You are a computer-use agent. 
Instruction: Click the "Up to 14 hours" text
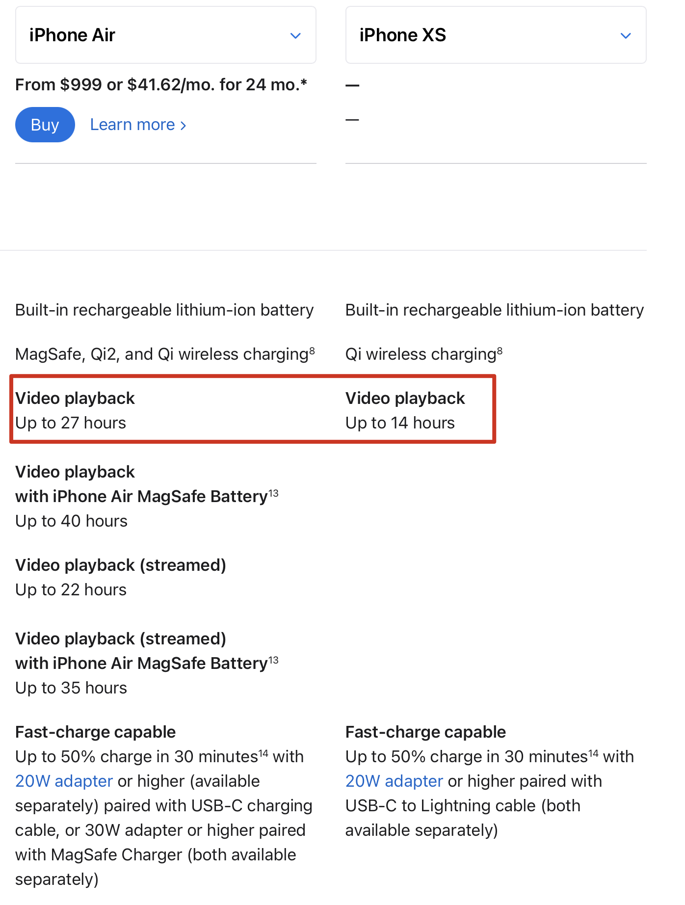tap(400, 423)
